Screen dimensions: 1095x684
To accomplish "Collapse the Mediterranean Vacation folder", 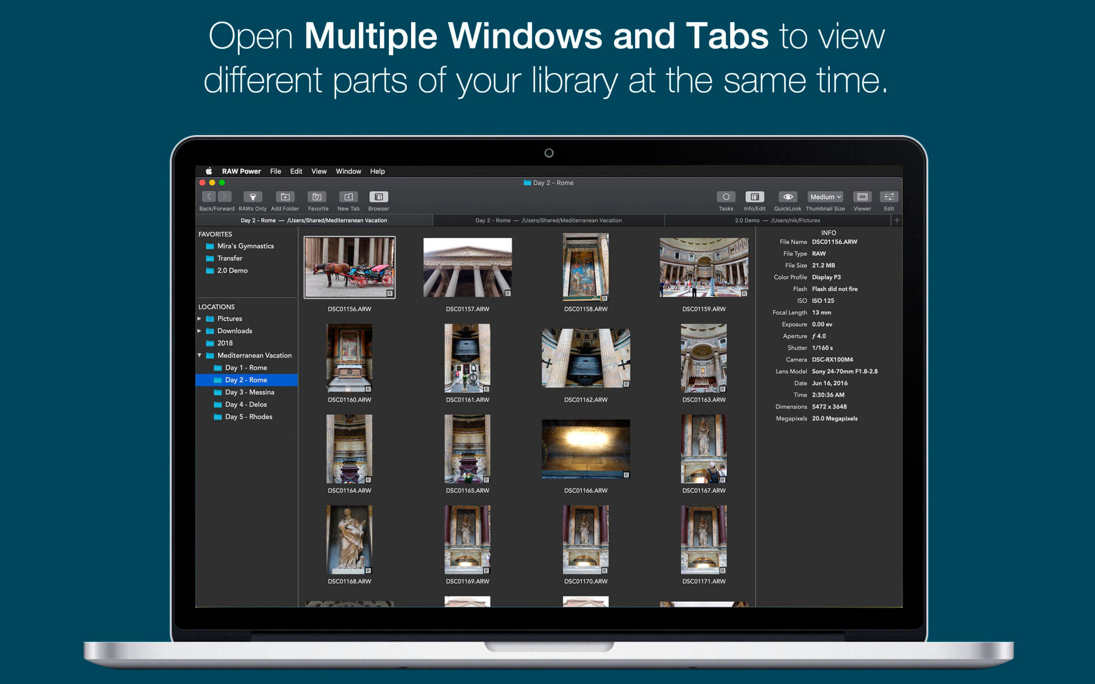I will (199, 356).
